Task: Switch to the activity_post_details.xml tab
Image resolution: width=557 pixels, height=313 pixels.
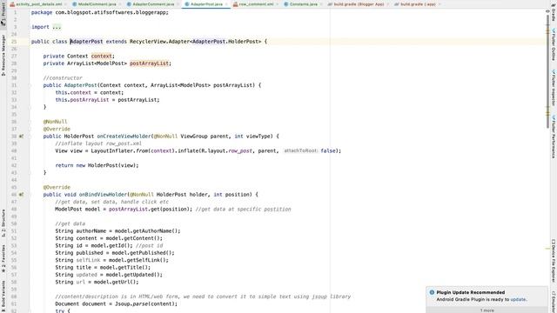Action: 38,4
